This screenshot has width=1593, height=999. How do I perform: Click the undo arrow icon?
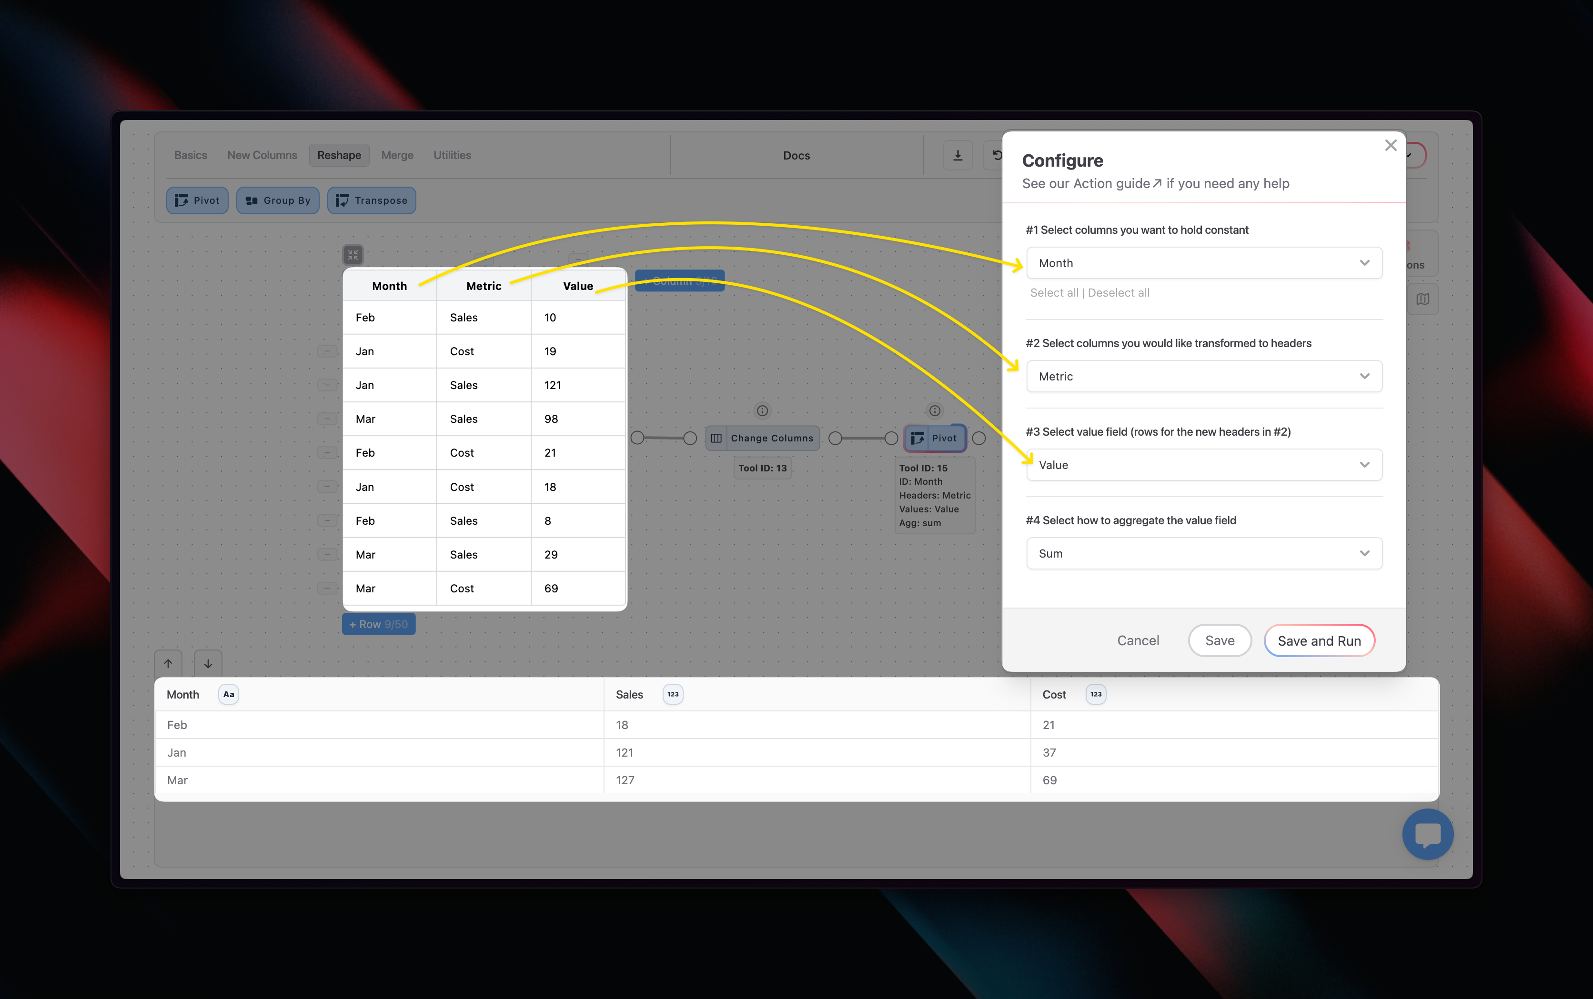tap(997, 155)
